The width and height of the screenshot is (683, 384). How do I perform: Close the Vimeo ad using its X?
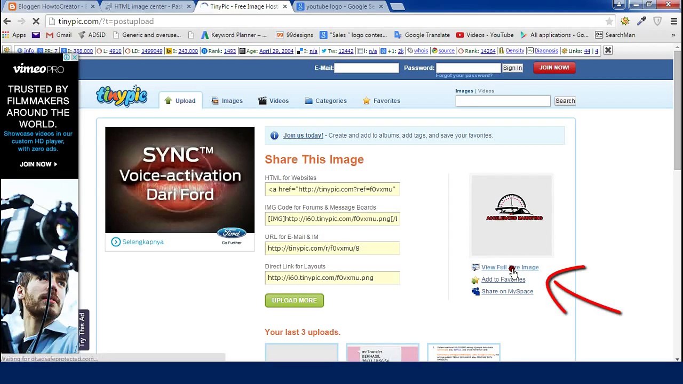(74, 57)
